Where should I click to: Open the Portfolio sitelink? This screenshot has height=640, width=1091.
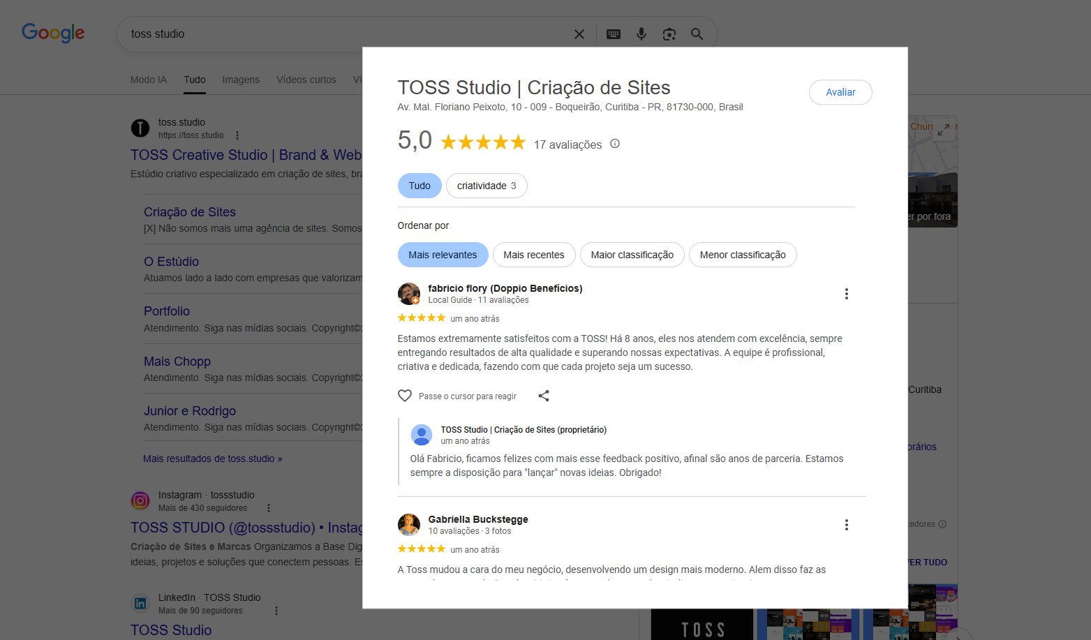(x=167, y=311)
